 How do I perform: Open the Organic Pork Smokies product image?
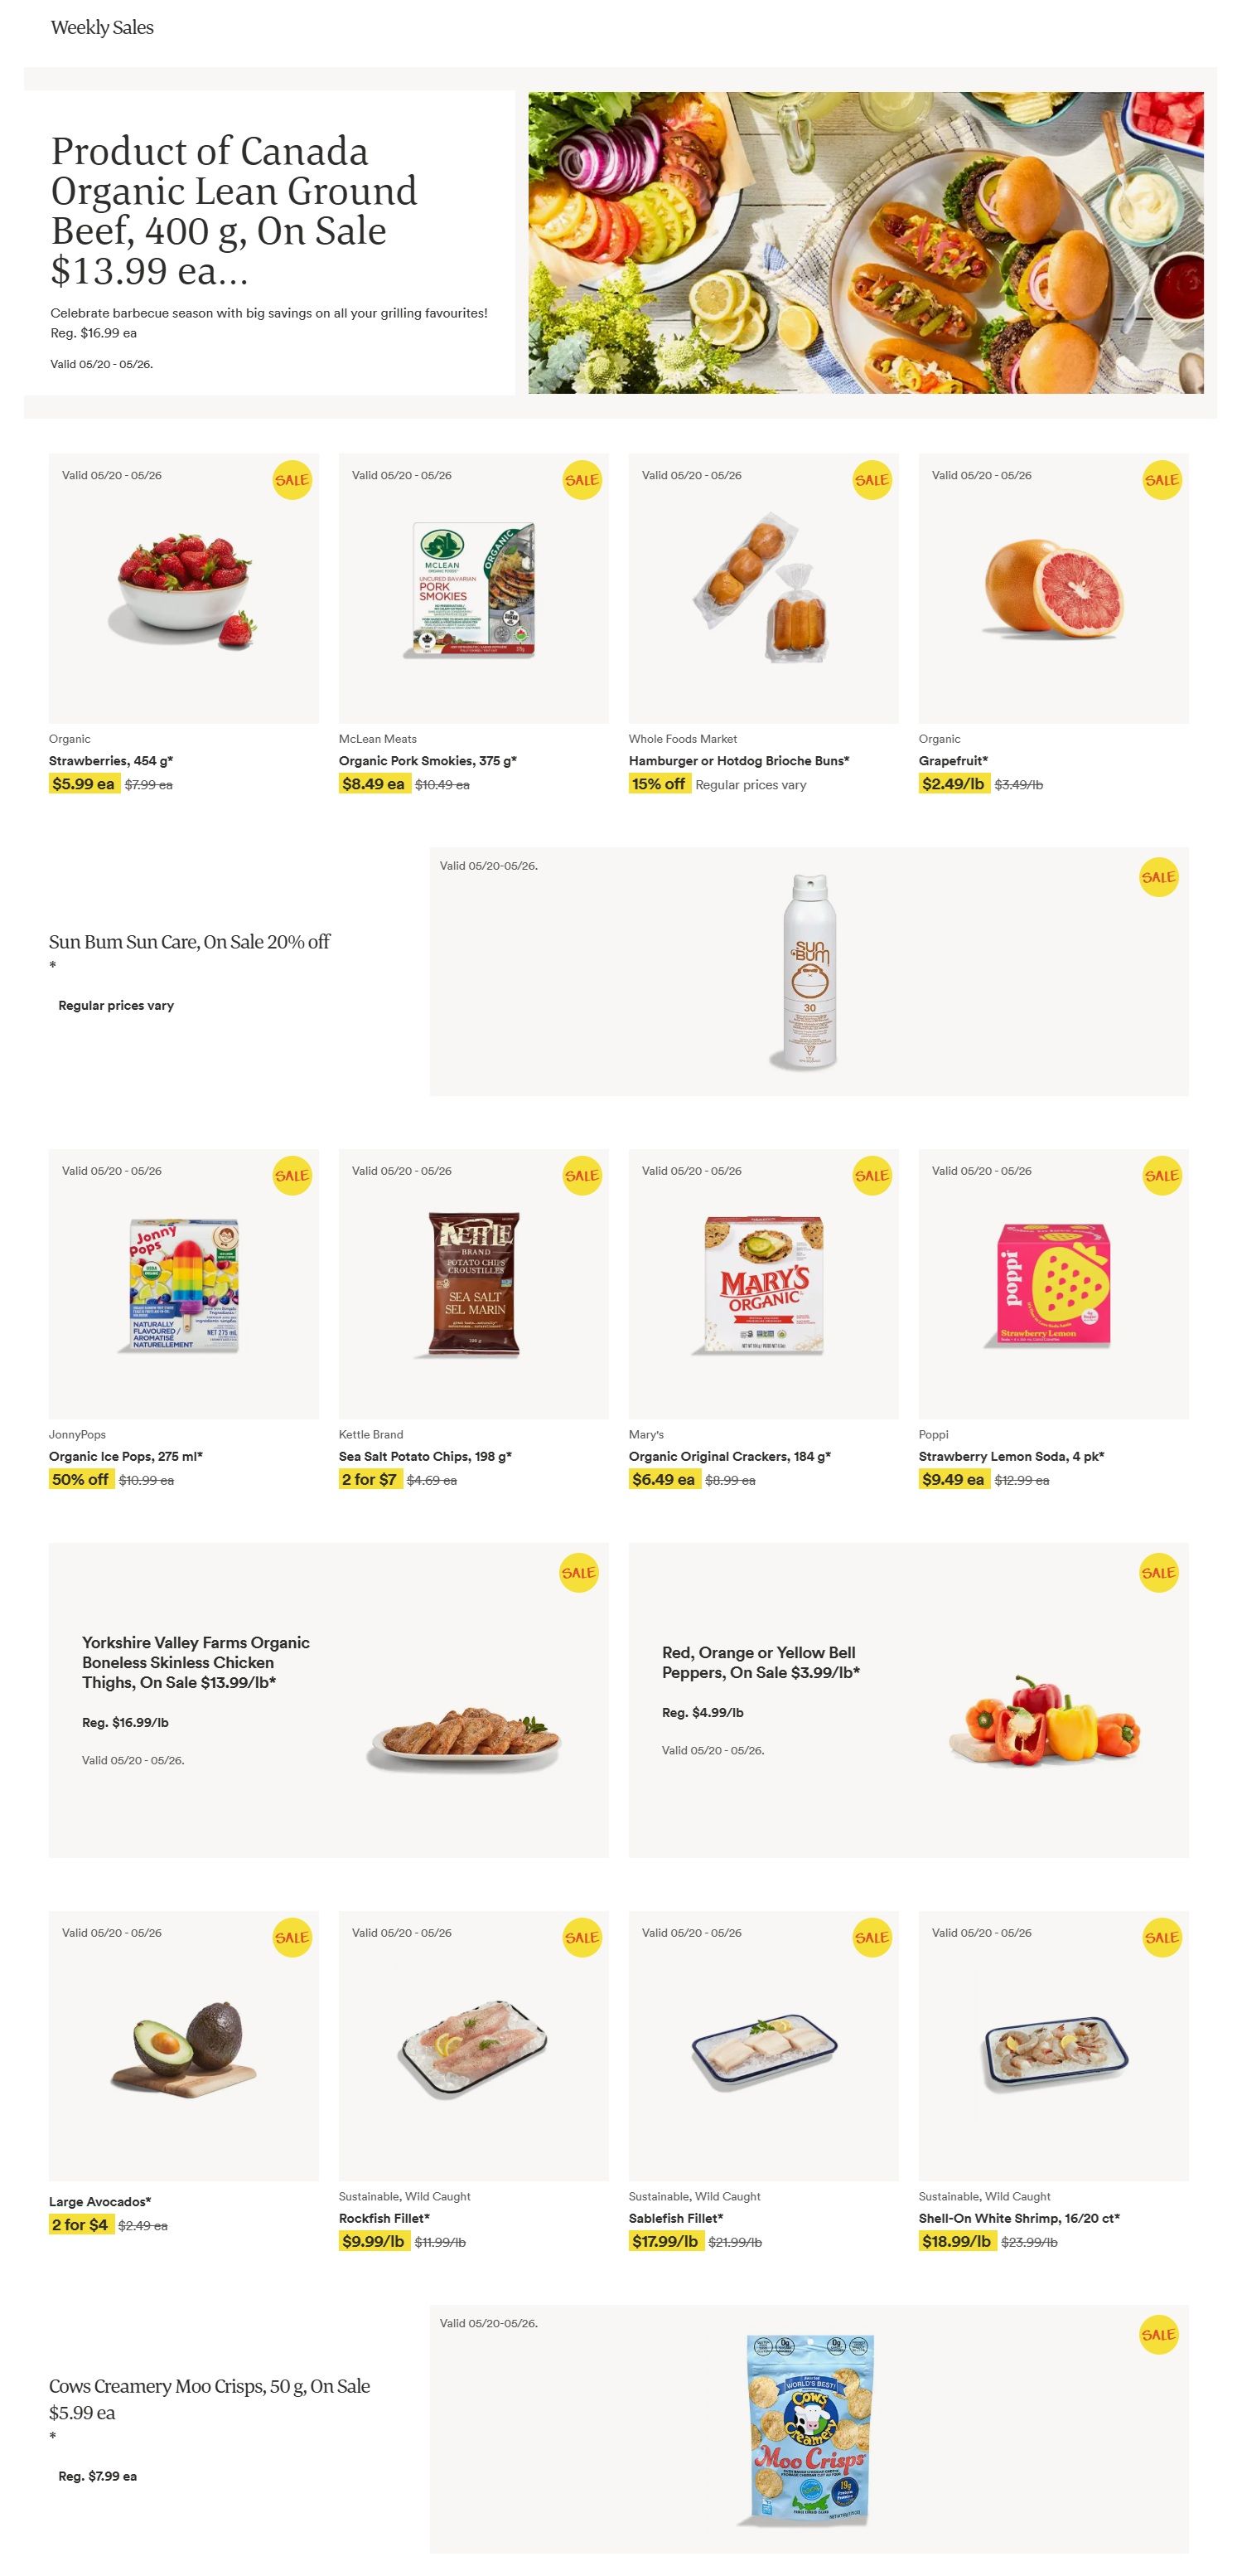474,589
